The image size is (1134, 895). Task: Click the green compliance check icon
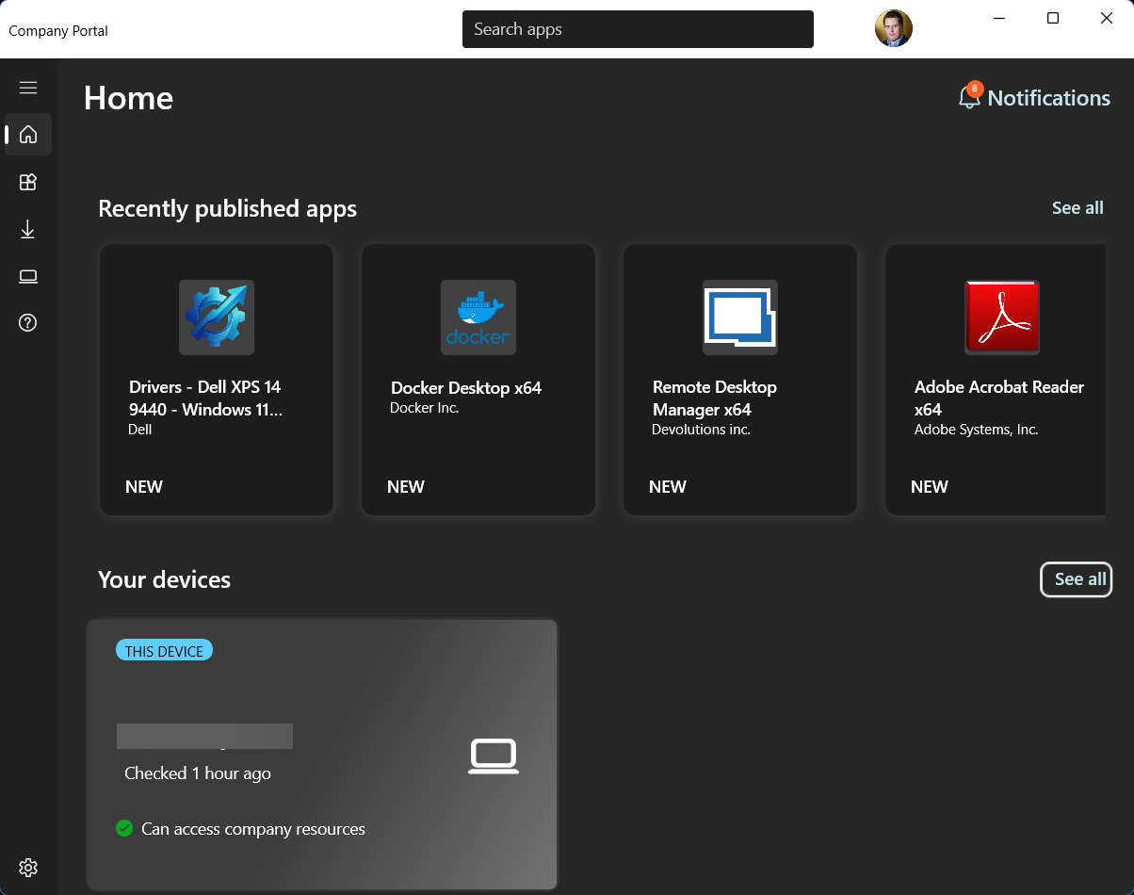[124, 828]
